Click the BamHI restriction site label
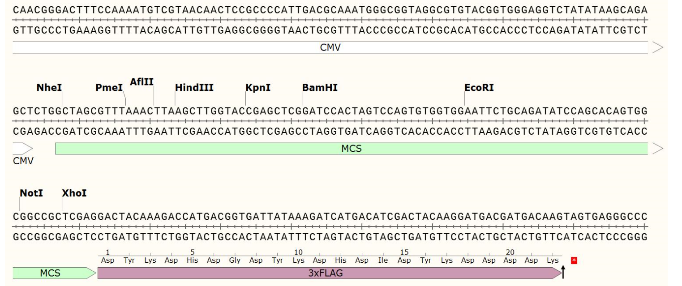 320,88
